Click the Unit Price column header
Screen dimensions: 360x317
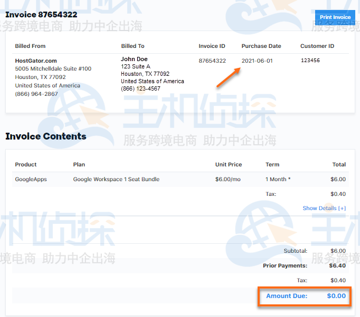pos(229,164)
